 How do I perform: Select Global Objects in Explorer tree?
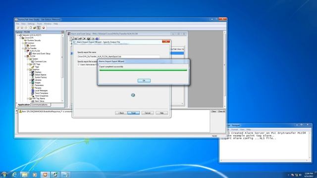41,75
